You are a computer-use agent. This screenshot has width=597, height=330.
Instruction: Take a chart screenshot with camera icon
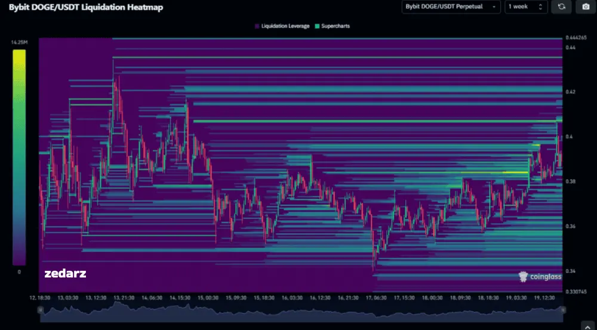coord(586,7)
